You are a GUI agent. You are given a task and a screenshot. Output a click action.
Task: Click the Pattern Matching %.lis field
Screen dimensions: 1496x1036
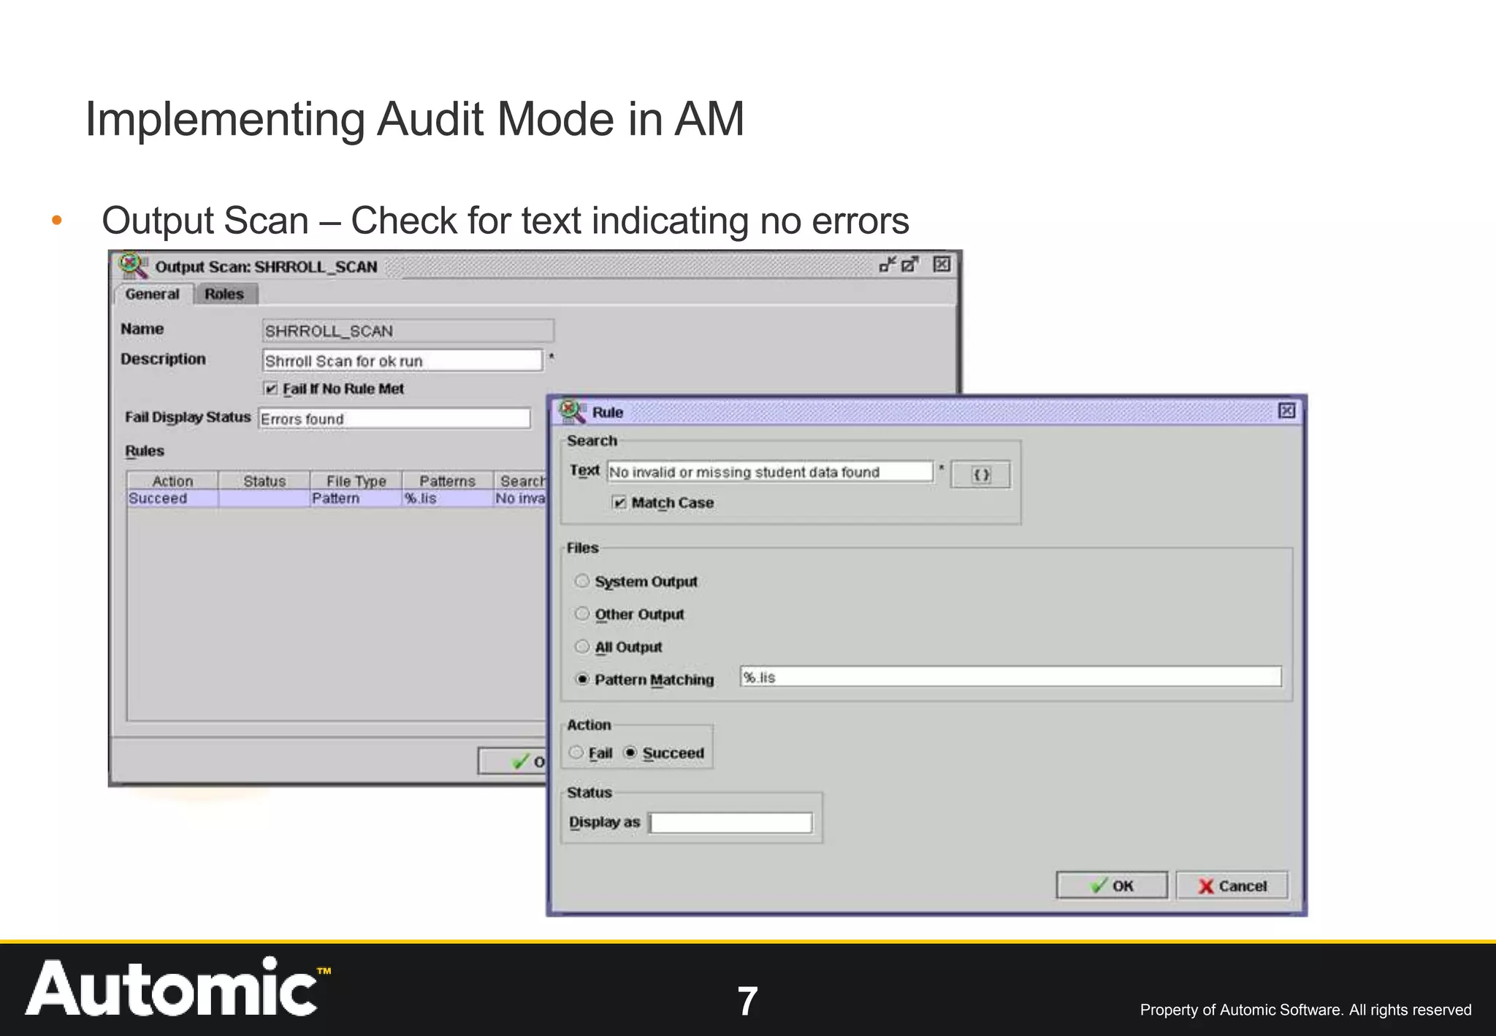click(x=1011, y=677)
